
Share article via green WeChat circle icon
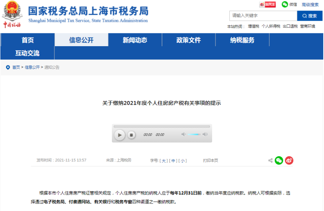(x=279, y=160)
